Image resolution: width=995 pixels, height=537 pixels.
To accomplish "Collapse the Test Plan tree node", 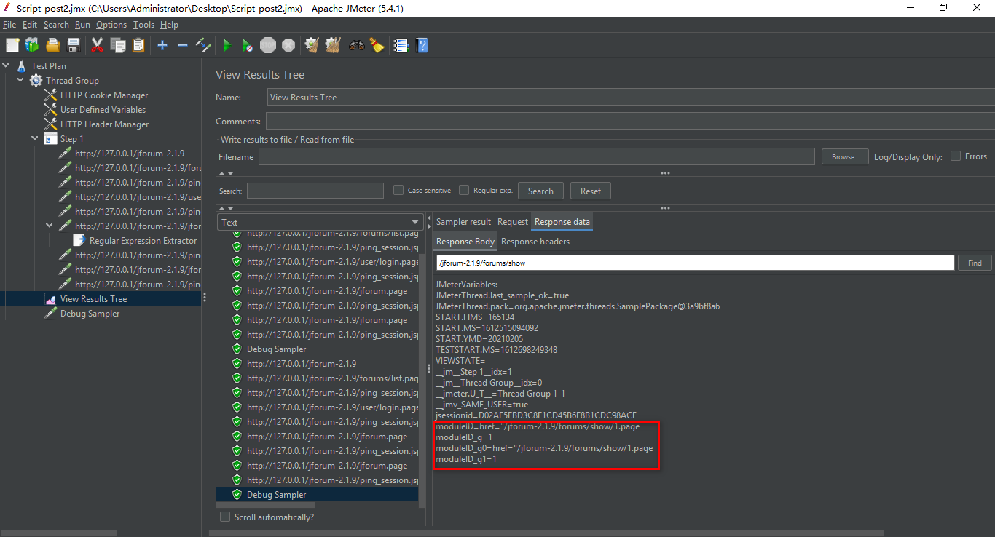I will click(x=6, y=65).
